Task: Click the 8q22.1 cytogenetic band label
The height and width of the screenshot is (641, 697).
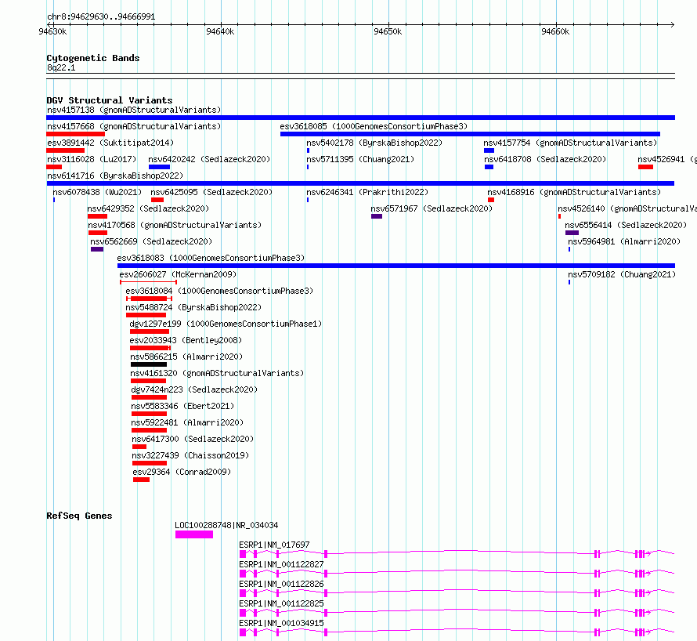Action: coord(61,67)
